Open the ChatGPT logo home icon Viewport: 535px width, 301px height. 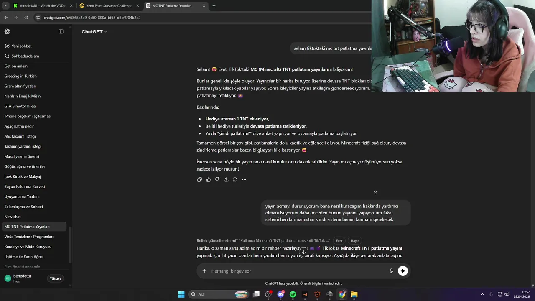7,32
